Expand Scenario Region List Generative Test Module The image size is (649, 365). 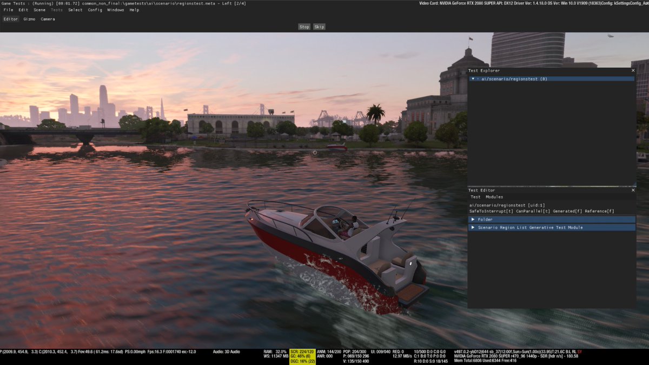552,228
